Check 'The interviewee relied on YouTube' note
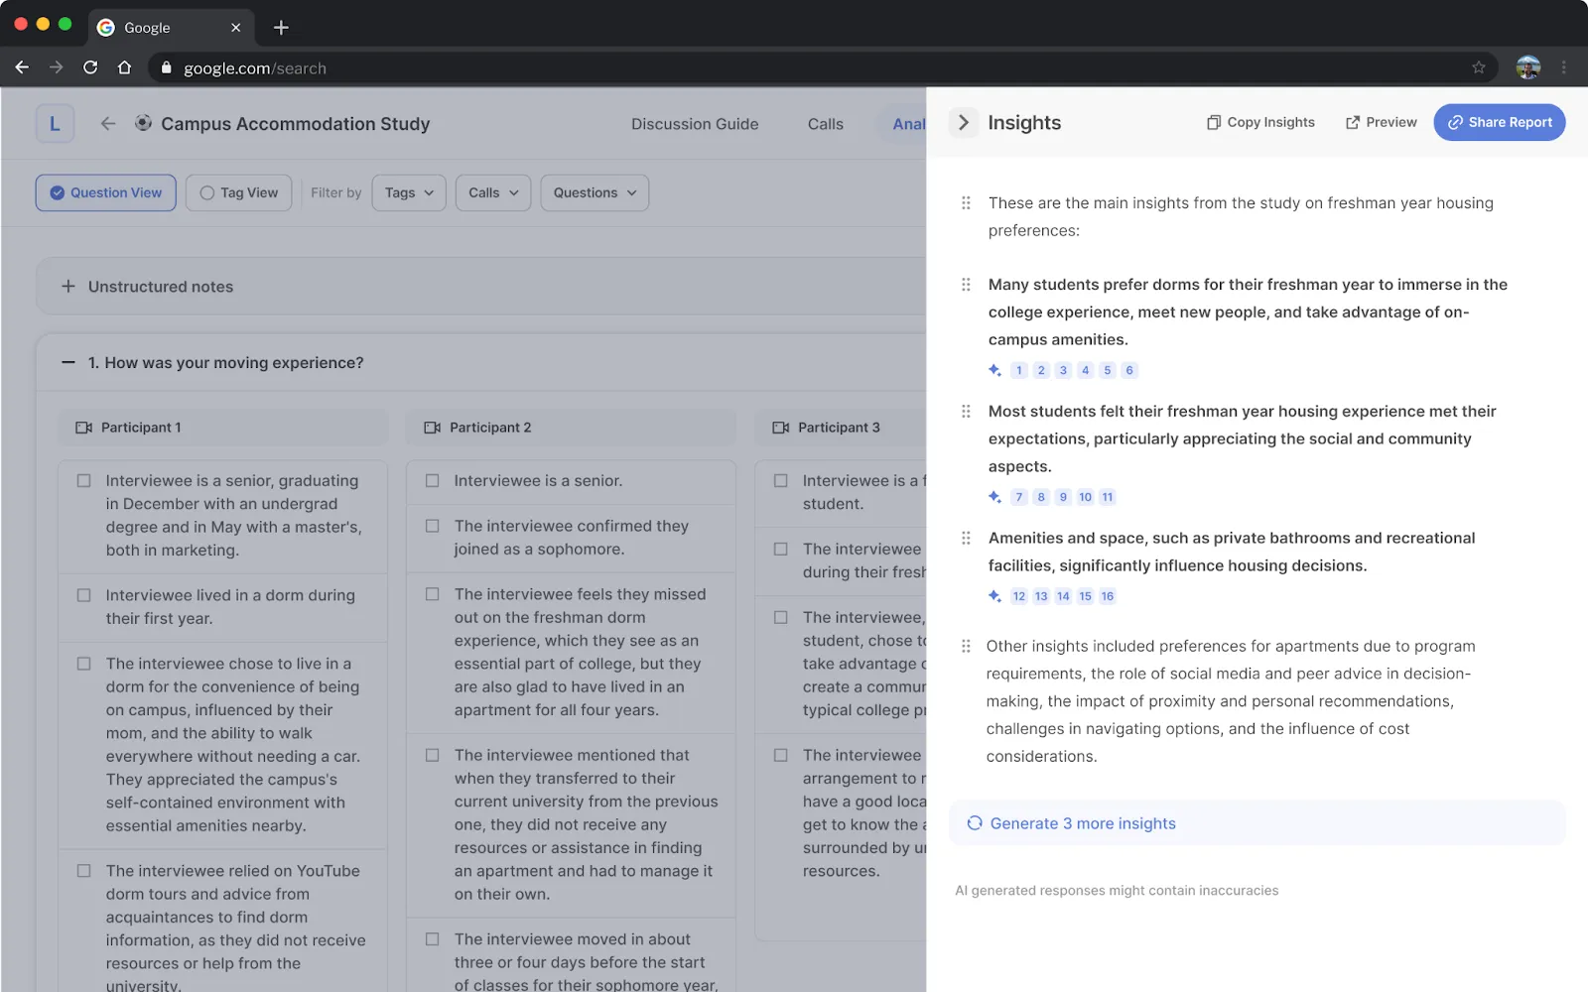 pos(84,871)
